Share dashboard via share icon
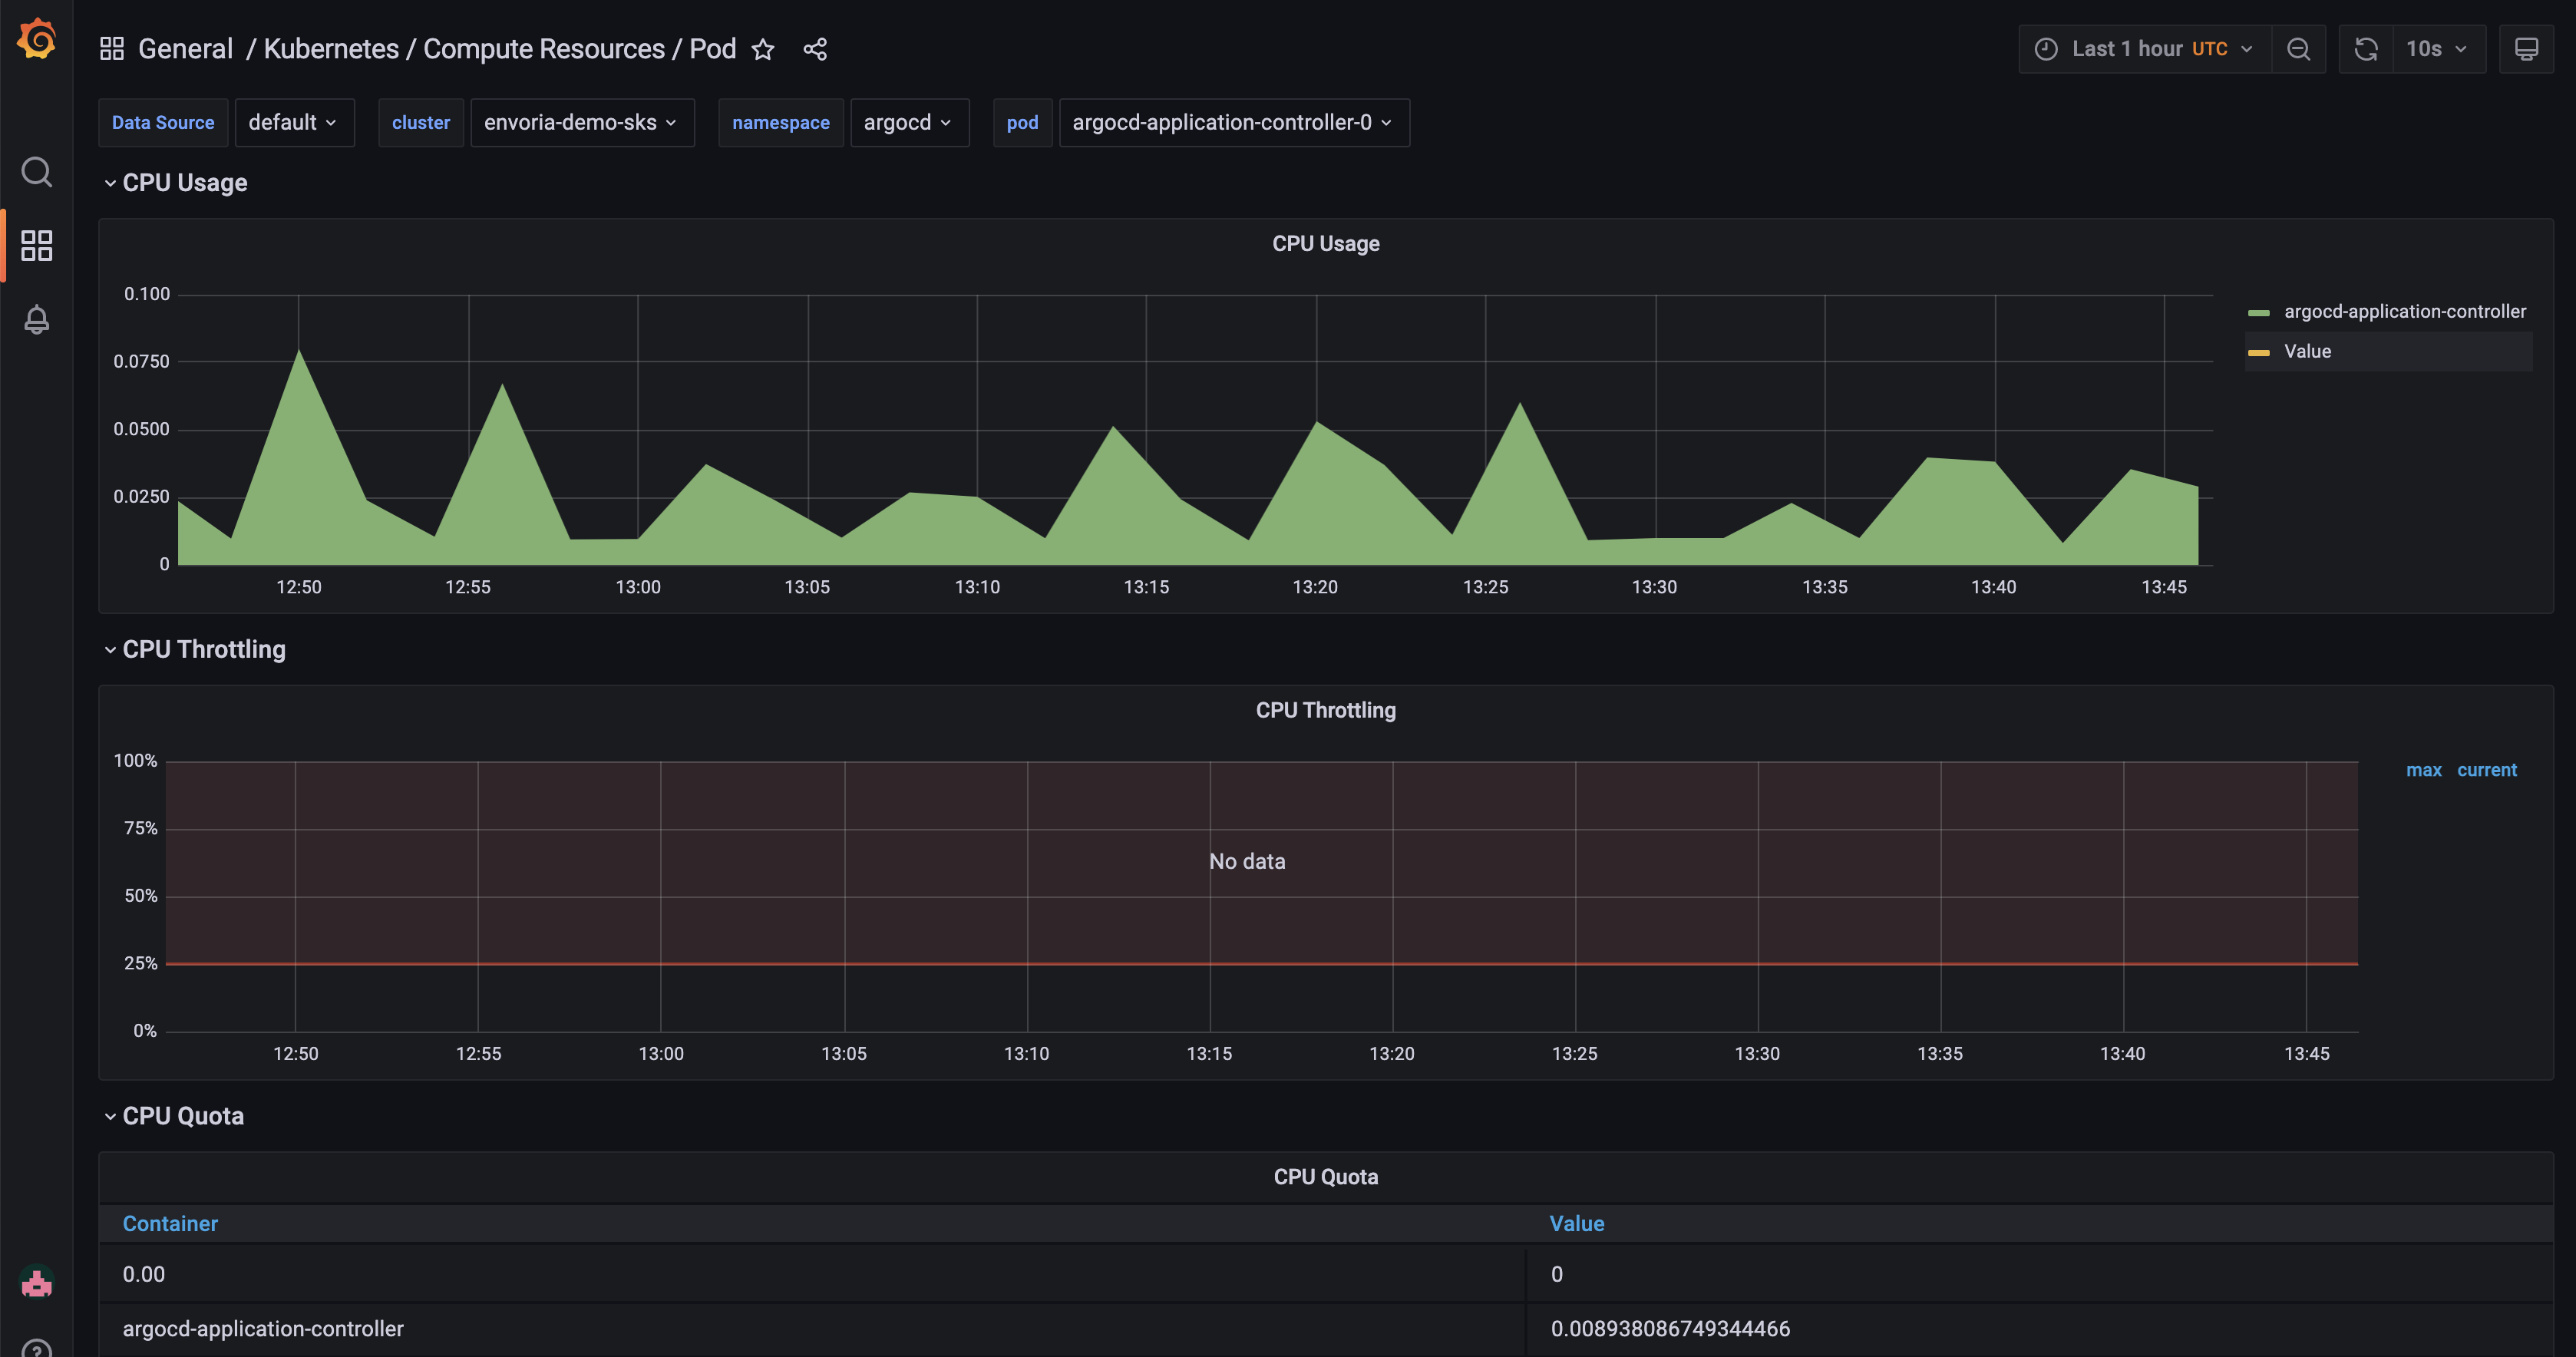 click(815, 49)
